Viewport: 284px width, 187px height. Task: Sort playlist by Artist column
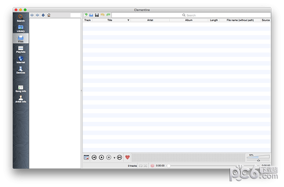150,20
